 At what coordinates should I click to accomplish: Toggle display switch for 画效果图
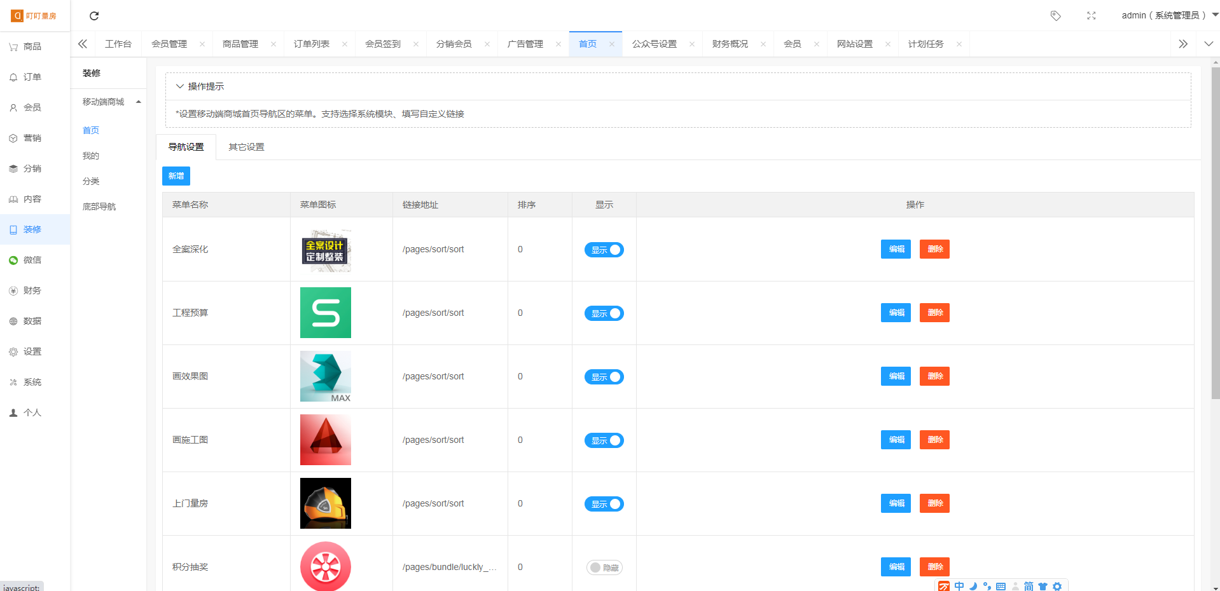click(604, 377)
